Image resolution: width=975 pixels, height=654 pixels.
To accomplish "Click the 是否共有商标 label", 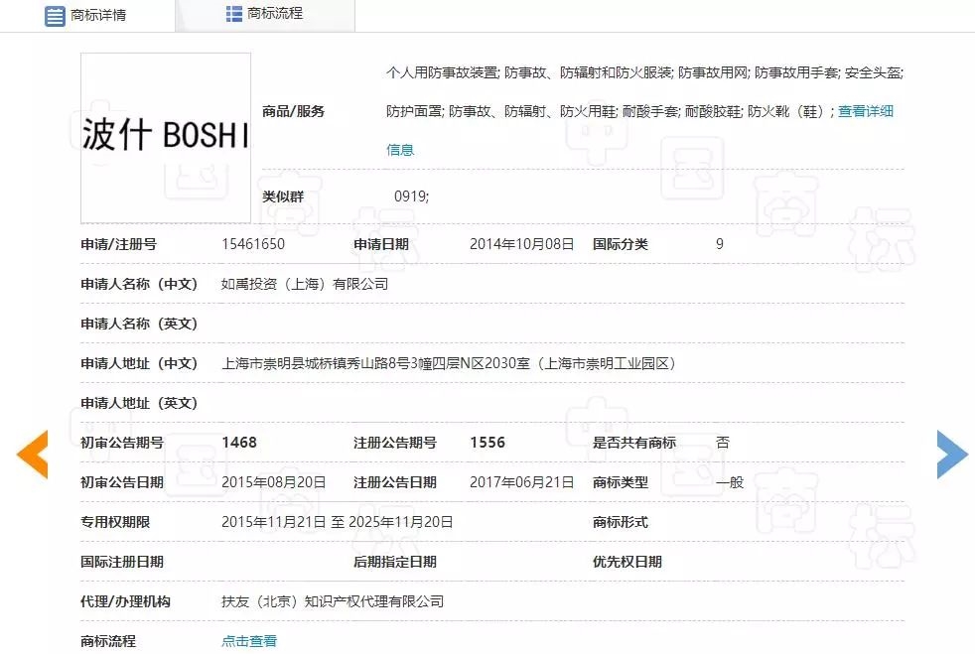I will pyautogui.click(x=634, y=443).
